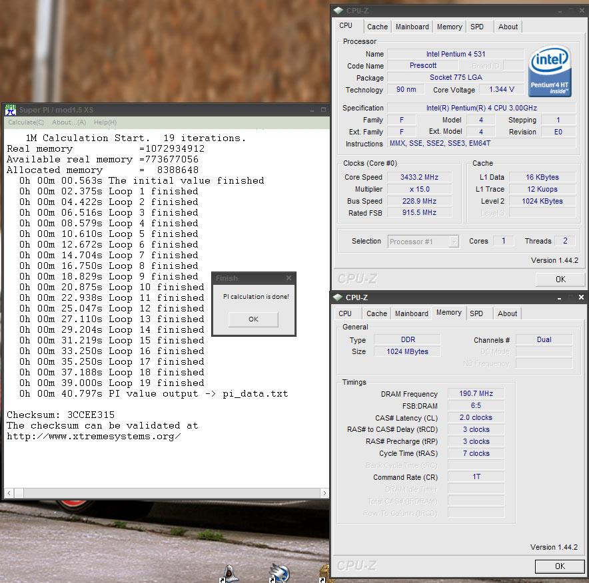Click the PI value output pi_data.txt line
589x583 pixels.
(x=154, y=394)
